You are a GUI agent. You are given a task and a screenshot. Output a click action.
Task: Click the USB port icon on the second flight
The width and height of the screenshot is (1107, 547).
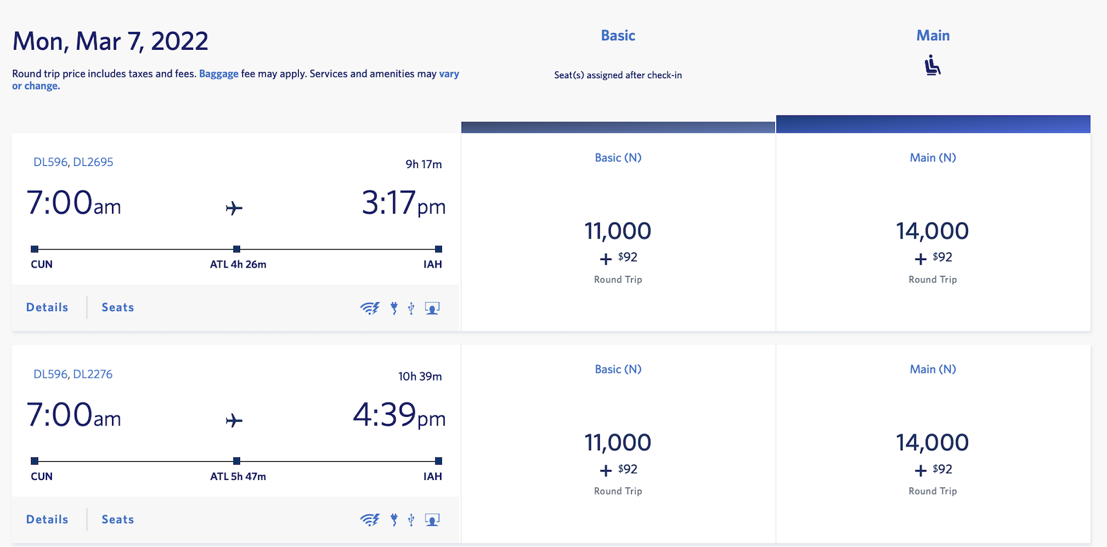411,520
